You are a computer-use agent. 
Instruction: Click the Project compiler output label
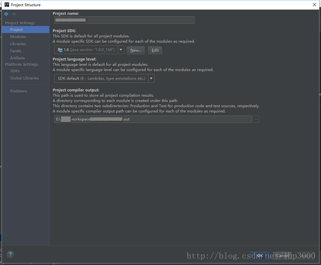(76, 90)
